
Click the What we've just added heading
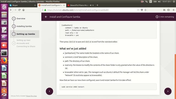click(x=73, y=49)
